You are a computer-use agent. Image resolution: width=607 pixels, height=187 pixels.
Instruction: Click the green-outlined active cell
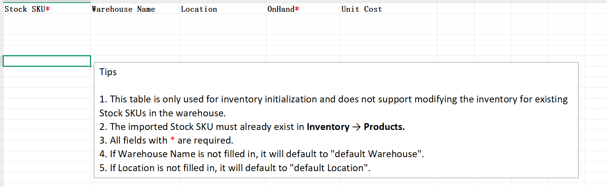tap(46, 61)
